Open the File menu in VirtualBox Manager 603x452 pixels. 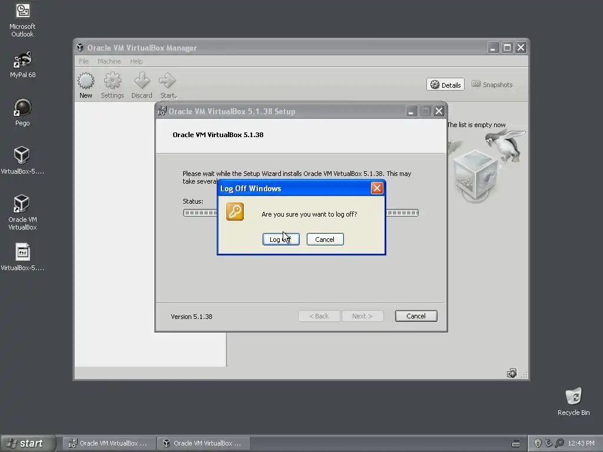coord(84,61)
